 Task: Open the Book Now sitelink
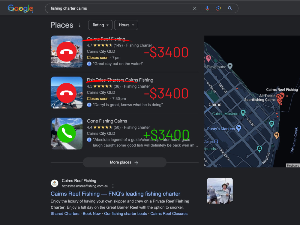pyautogui.click(x=92, y=214)
